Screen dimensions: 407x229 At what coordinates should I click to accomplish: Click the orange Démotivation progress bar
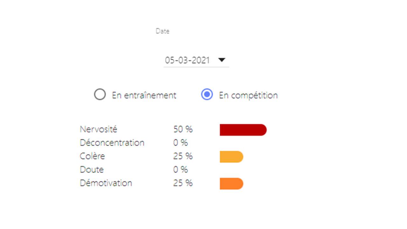231,184
